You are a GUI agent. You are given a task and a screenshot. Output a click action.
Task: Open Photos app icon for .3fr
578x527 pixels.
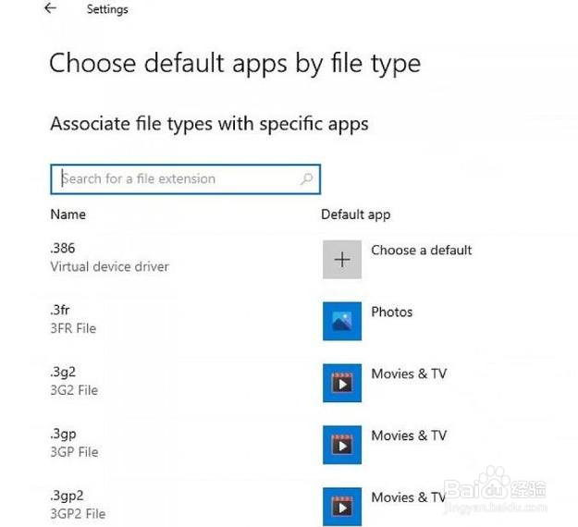(x=341, y=321)
